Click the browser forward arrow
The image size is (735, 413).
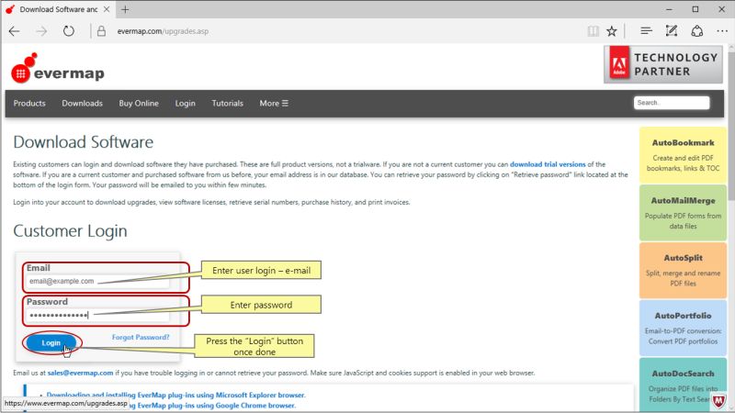coord(41,31)
